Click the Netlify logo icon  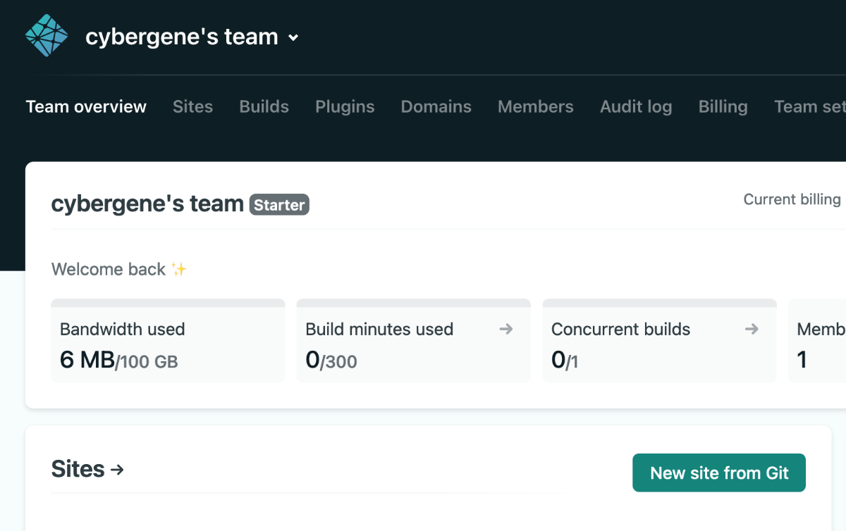point(46,34)
